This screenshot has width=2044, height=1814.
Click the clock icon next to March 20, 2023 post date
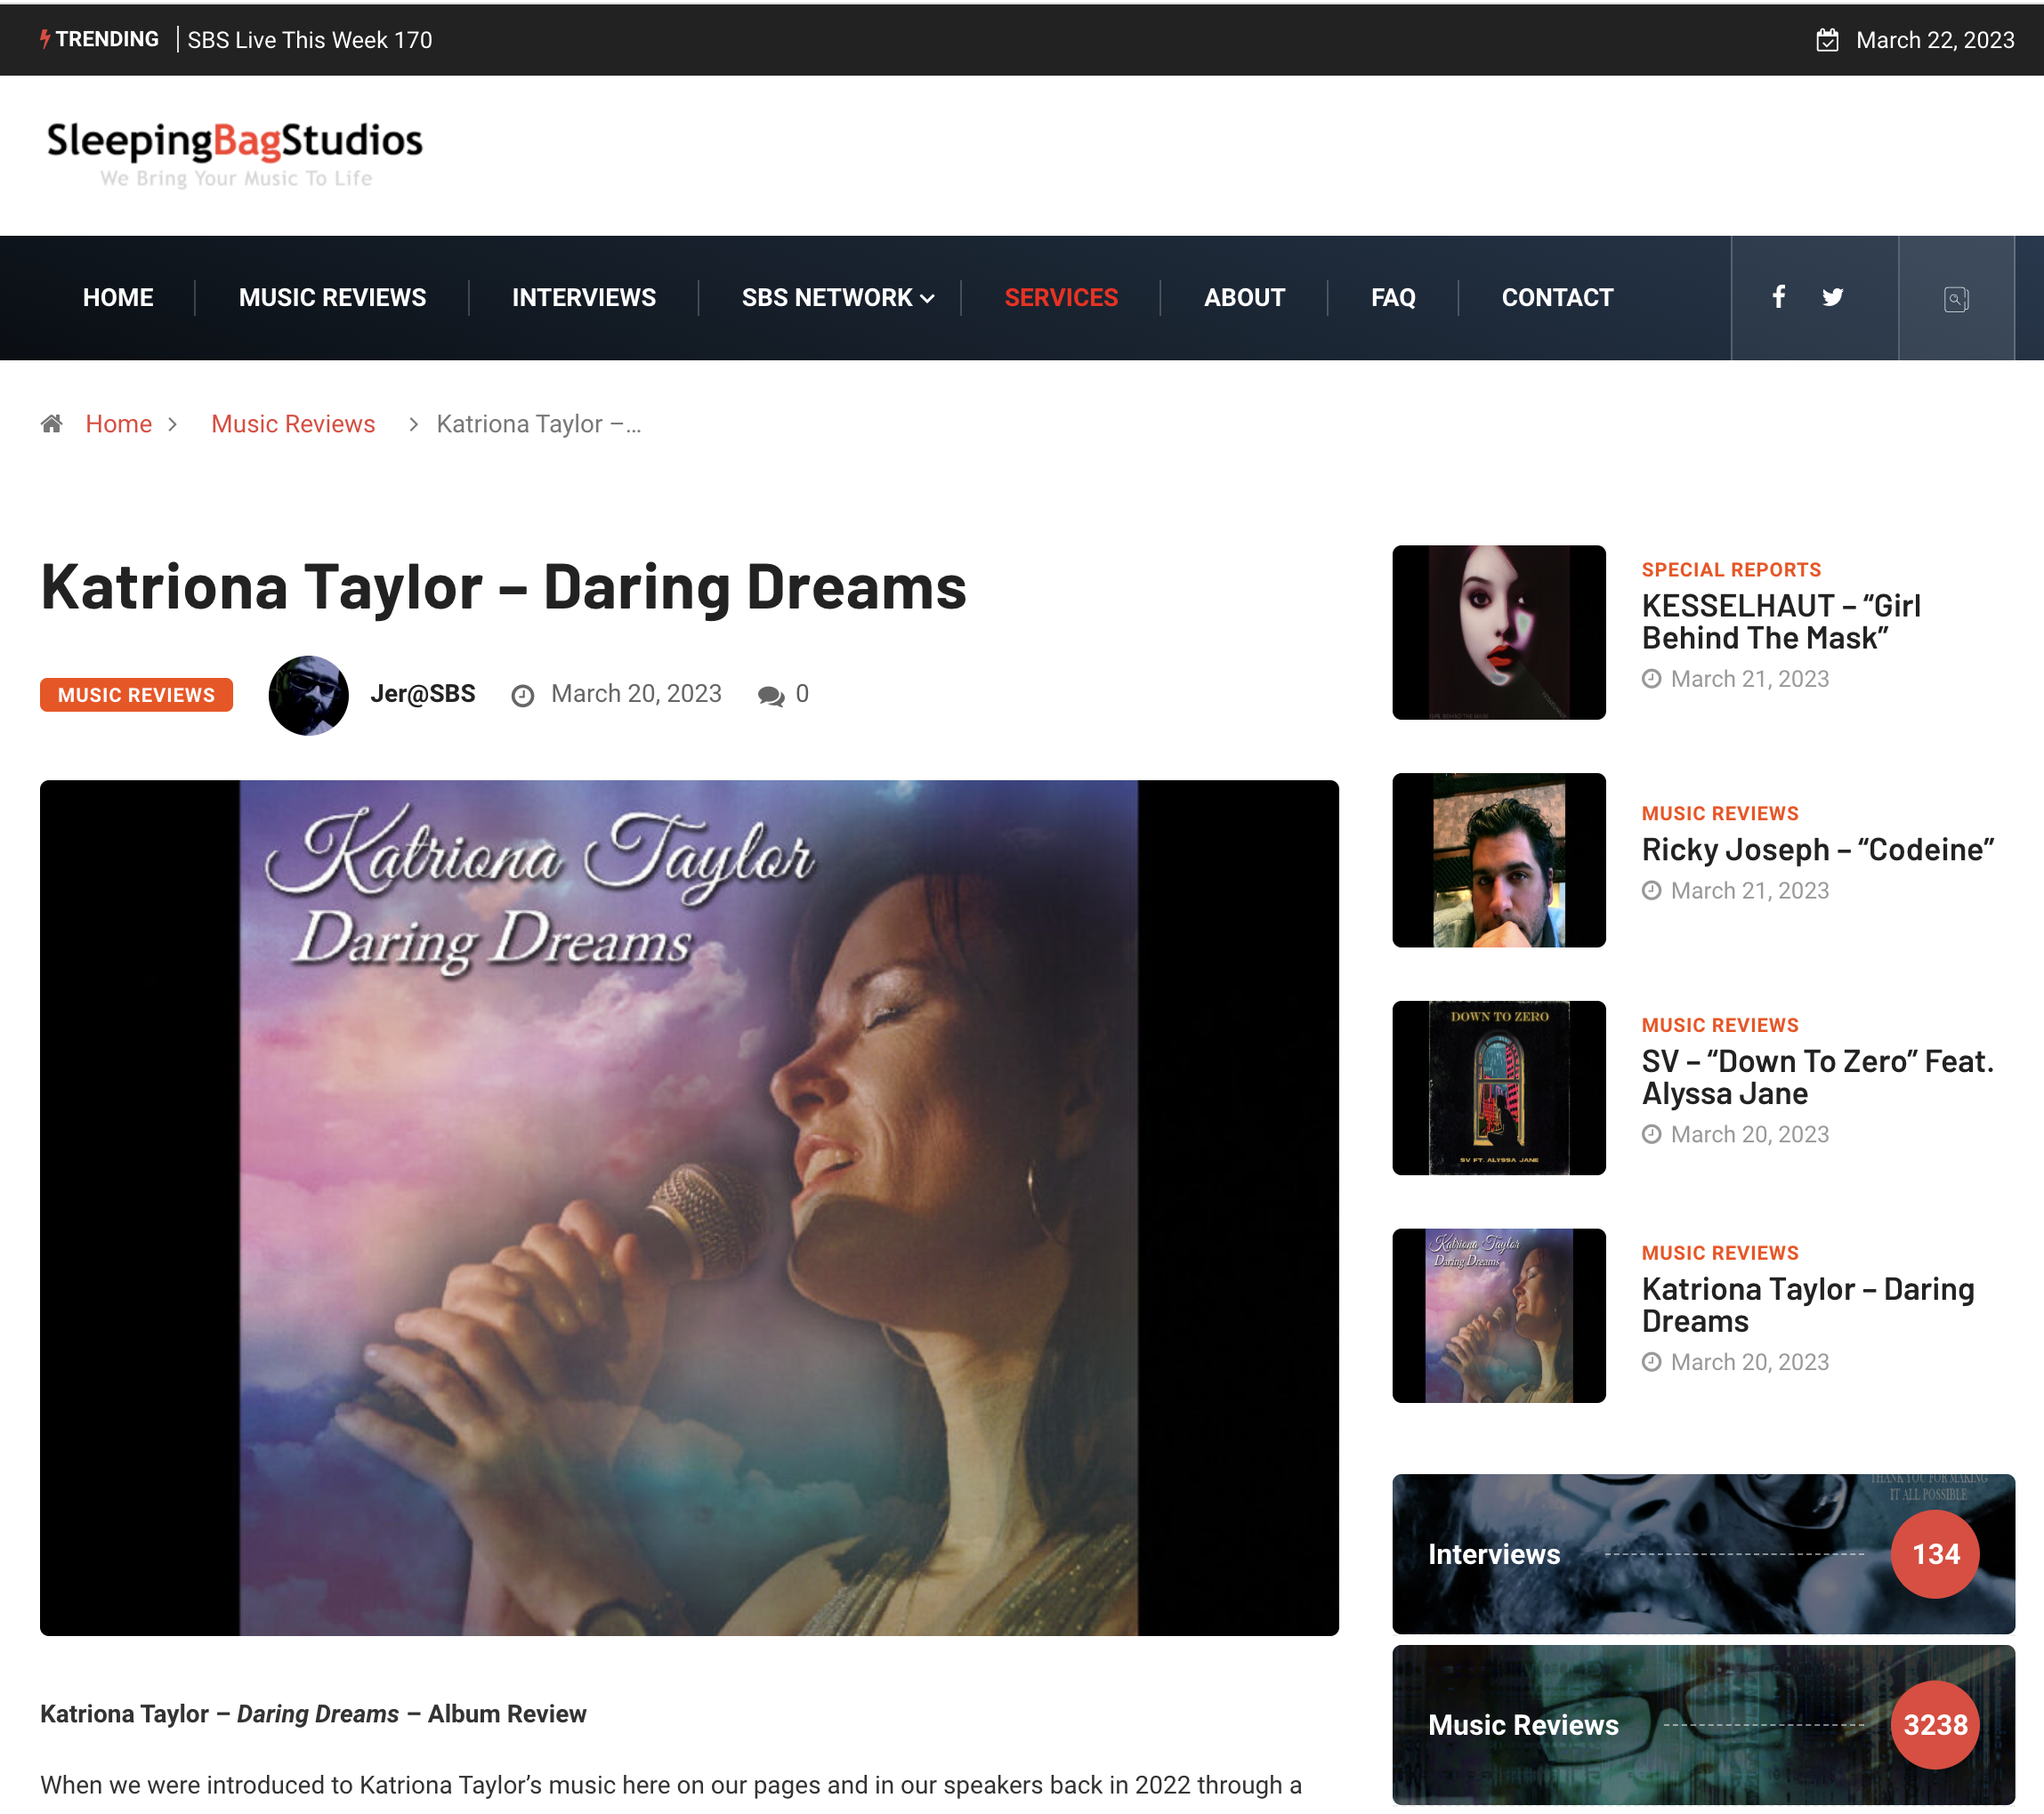[x=522, y=695]
